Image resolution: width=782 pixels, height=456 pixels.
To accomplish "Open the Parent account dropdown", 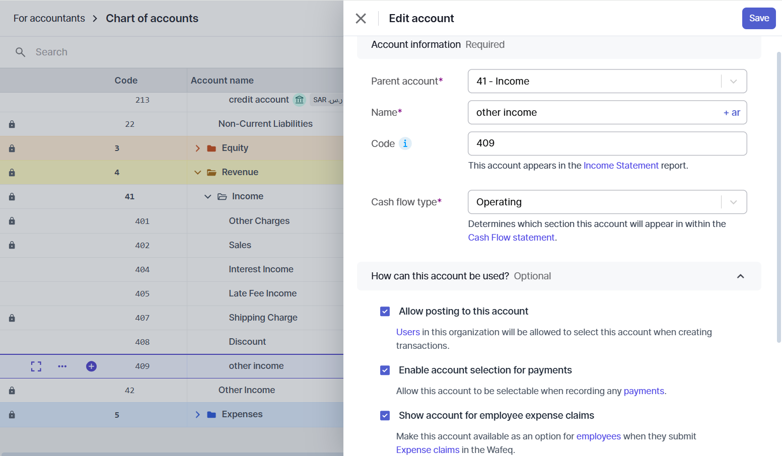I will coord(733,81).
